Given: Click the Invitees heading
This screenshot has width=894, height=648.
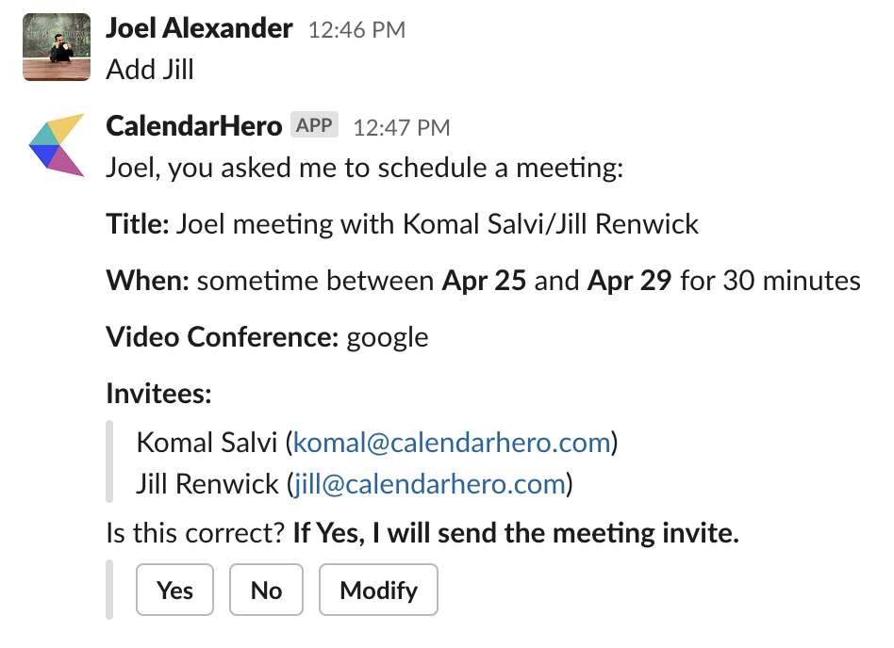Looking at the screenshot, I should pos(158,393).
